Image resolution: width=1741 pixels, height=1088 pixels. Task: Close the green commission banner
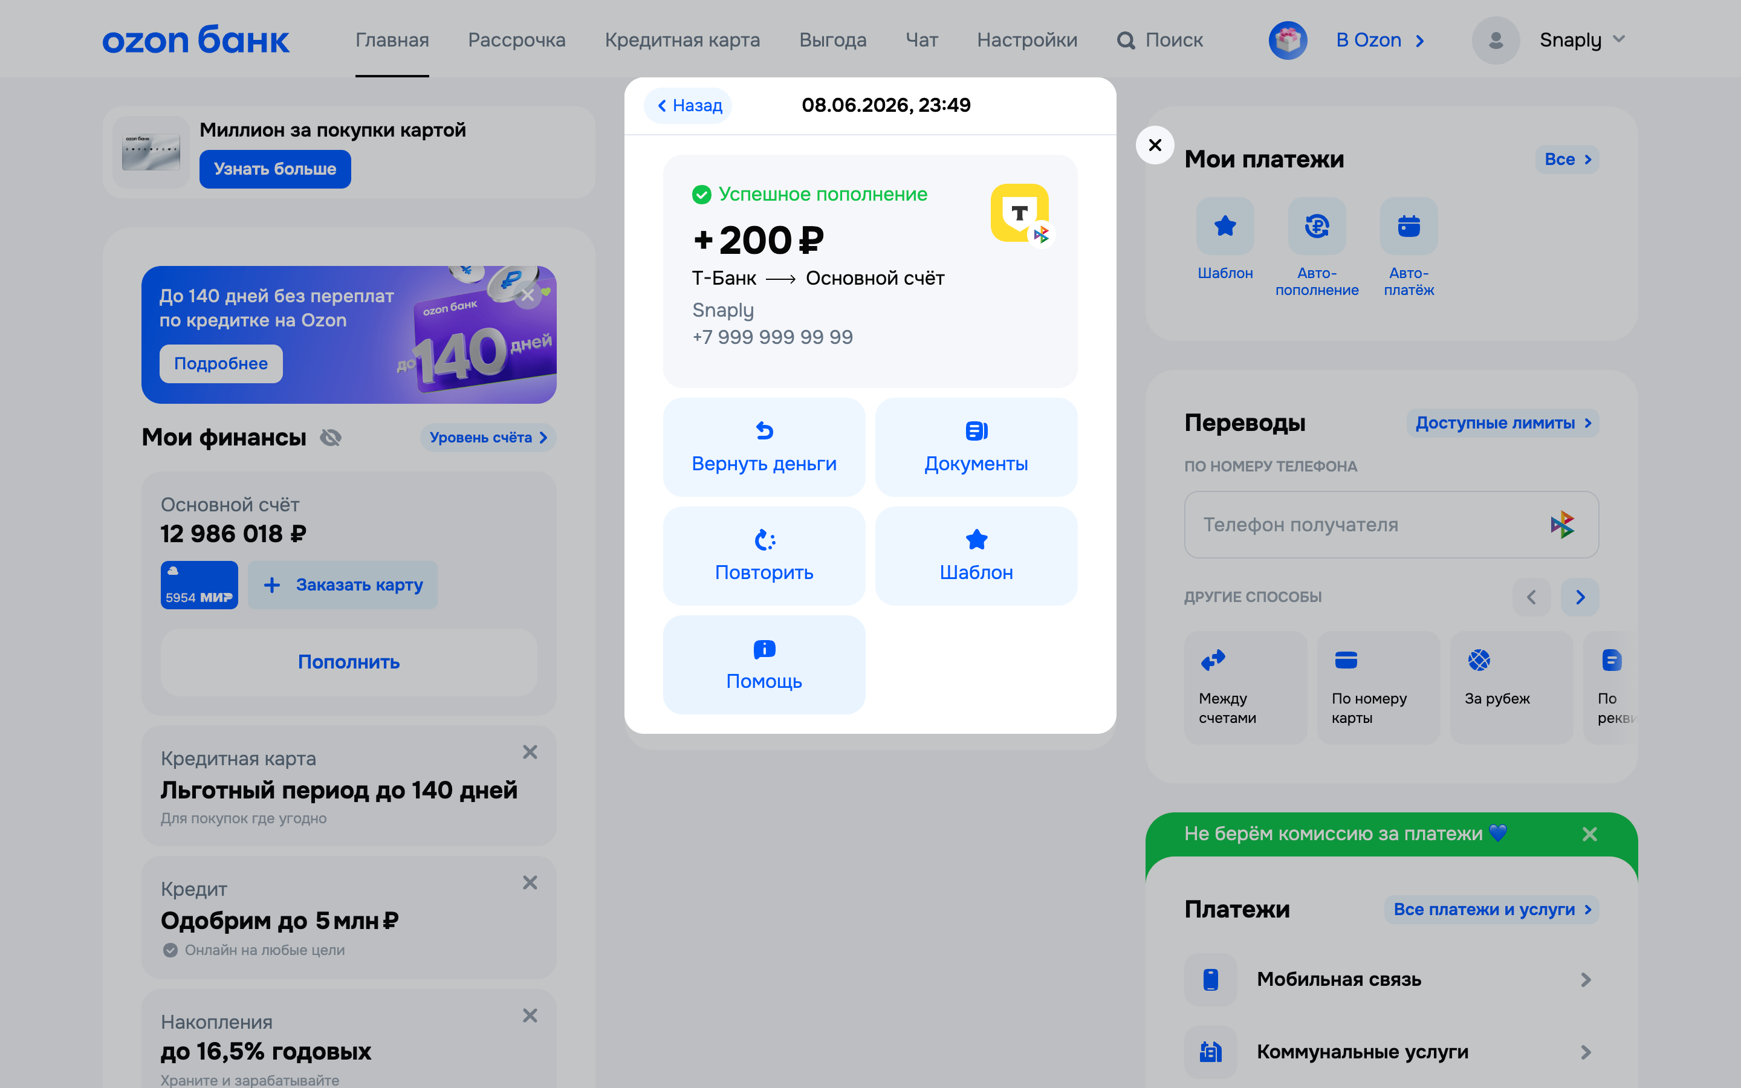[1589, 834]
